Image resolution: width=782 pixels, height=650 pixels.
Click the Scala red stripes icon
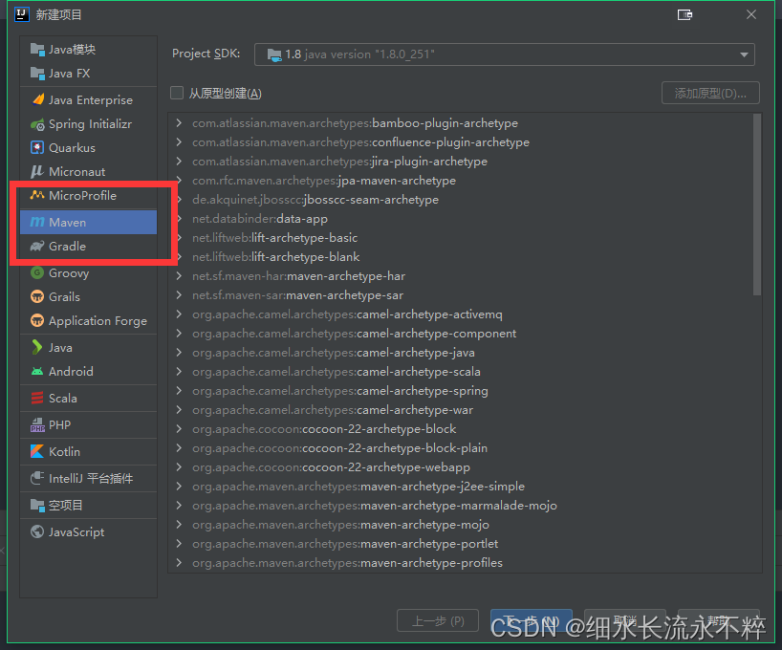tap(37, 398)
